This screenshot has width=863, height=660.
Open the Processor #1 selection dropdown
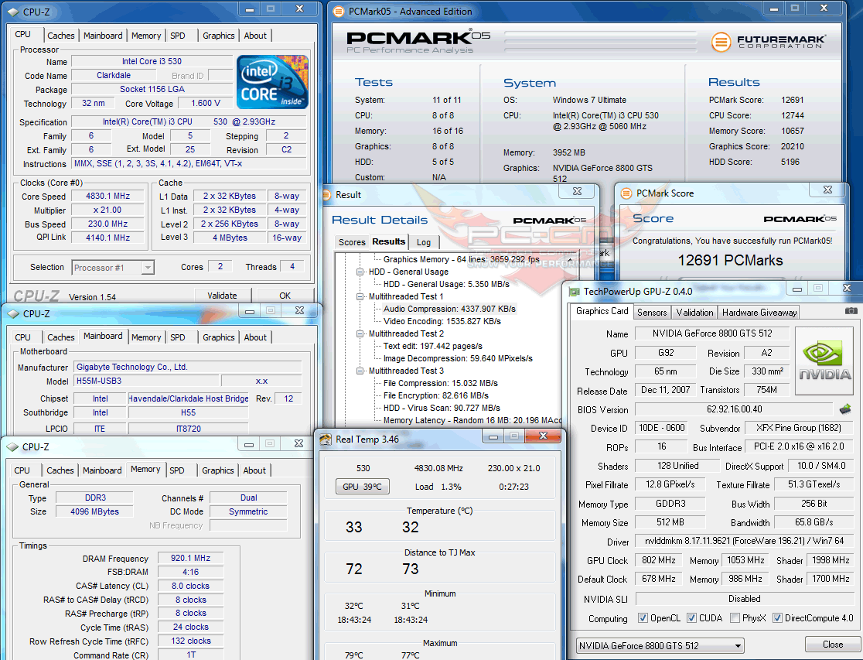113,267
